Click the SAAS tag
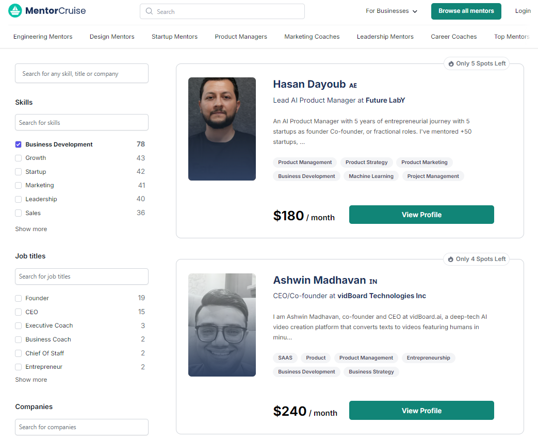Screen dimensions: 538x440 285,358
